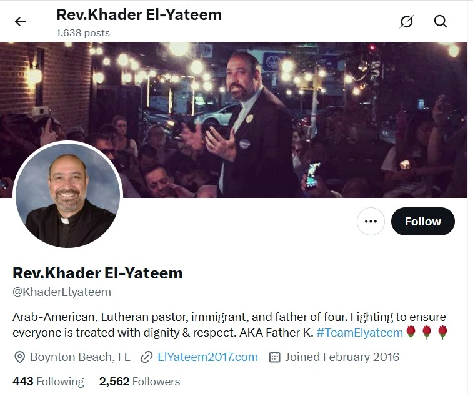Go back using the left arrow
This screenshot has width=473, height=394.
coord(21,22)
